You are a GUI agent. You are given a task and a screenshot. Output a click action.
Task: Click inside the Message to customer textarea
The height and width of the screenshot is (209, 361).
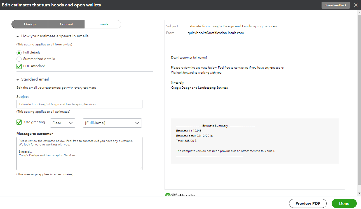click(x=79, y=154)
